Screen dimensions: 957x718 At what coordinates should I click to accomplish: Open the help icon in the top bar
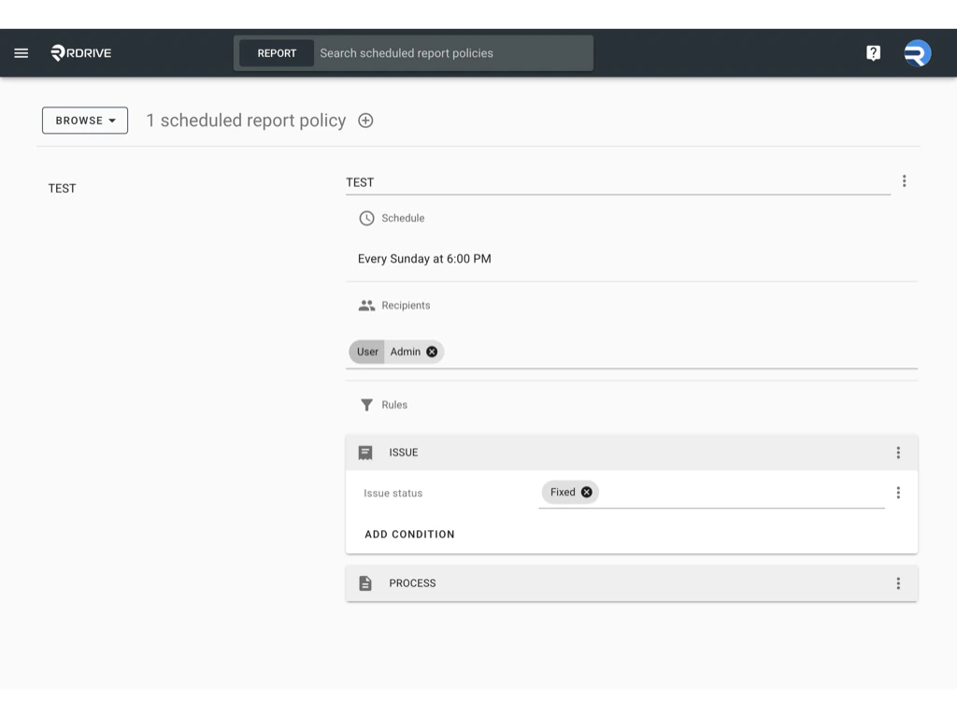(x=873, y=52)
